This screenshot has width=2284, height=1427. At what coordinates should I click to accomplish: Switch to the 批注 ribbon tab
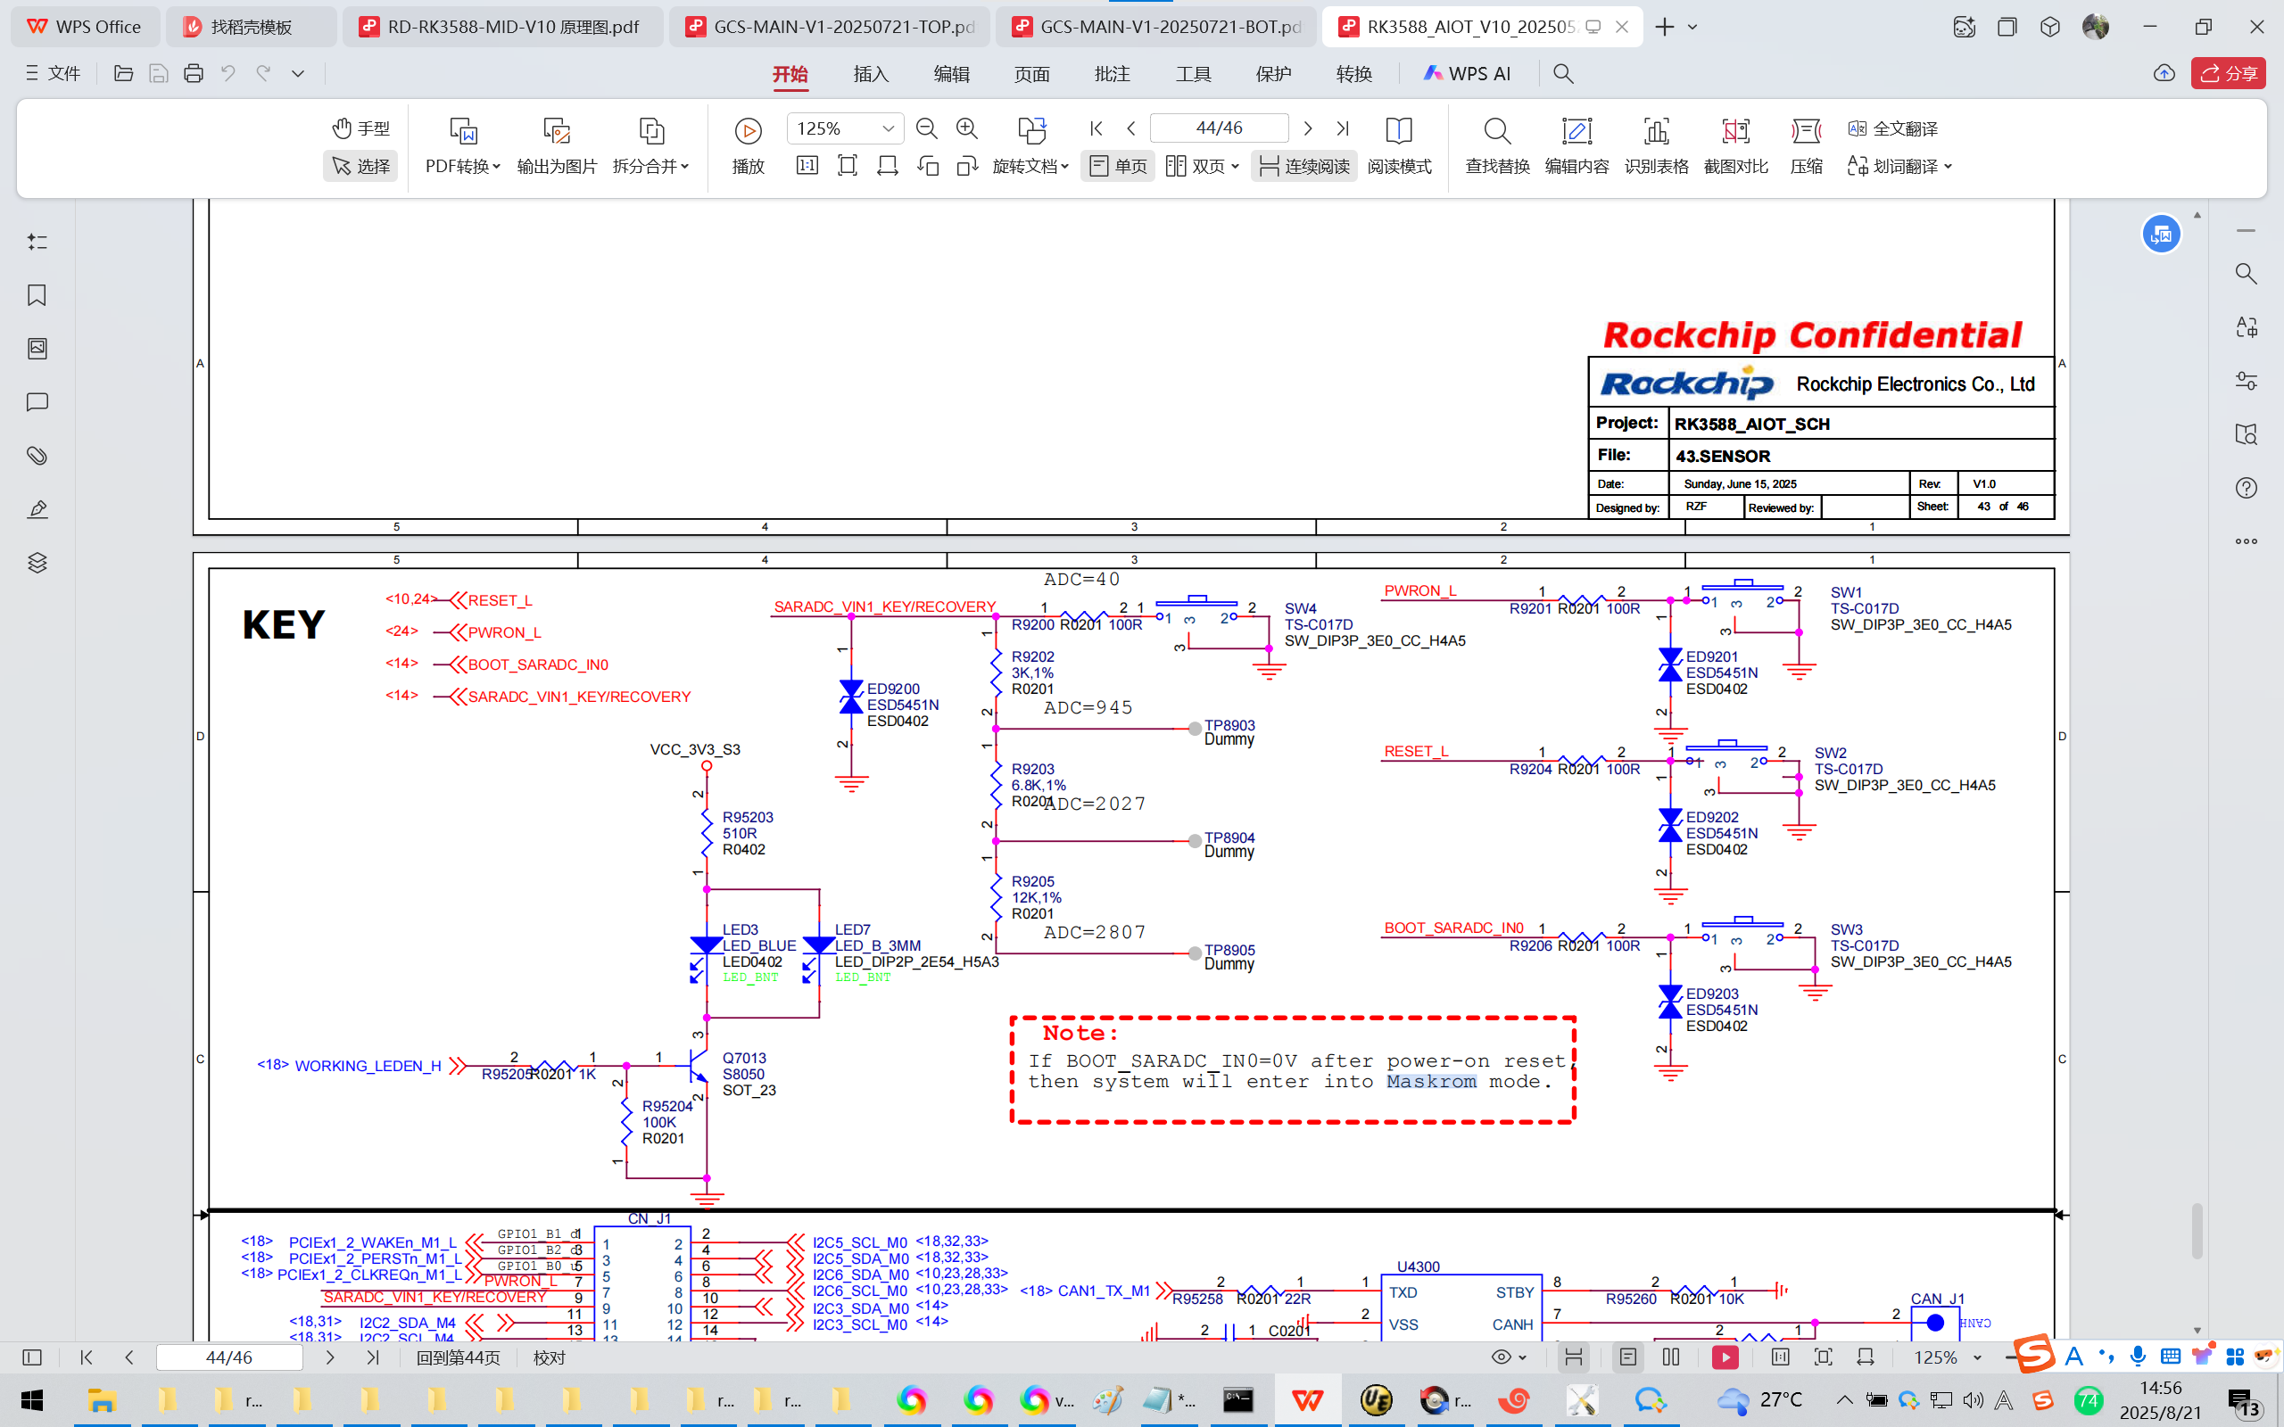pyautogui.click(x=1112, y=74)
